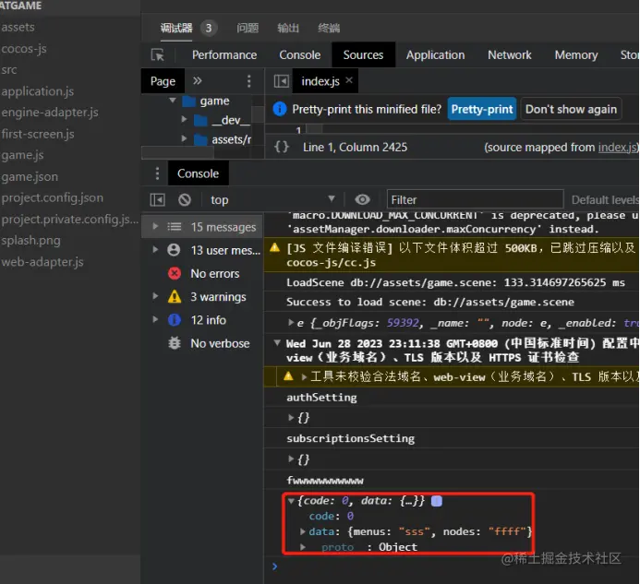This screenshot has width=640, height=584.
Task: Collapse the game folder
Action: 173,101
